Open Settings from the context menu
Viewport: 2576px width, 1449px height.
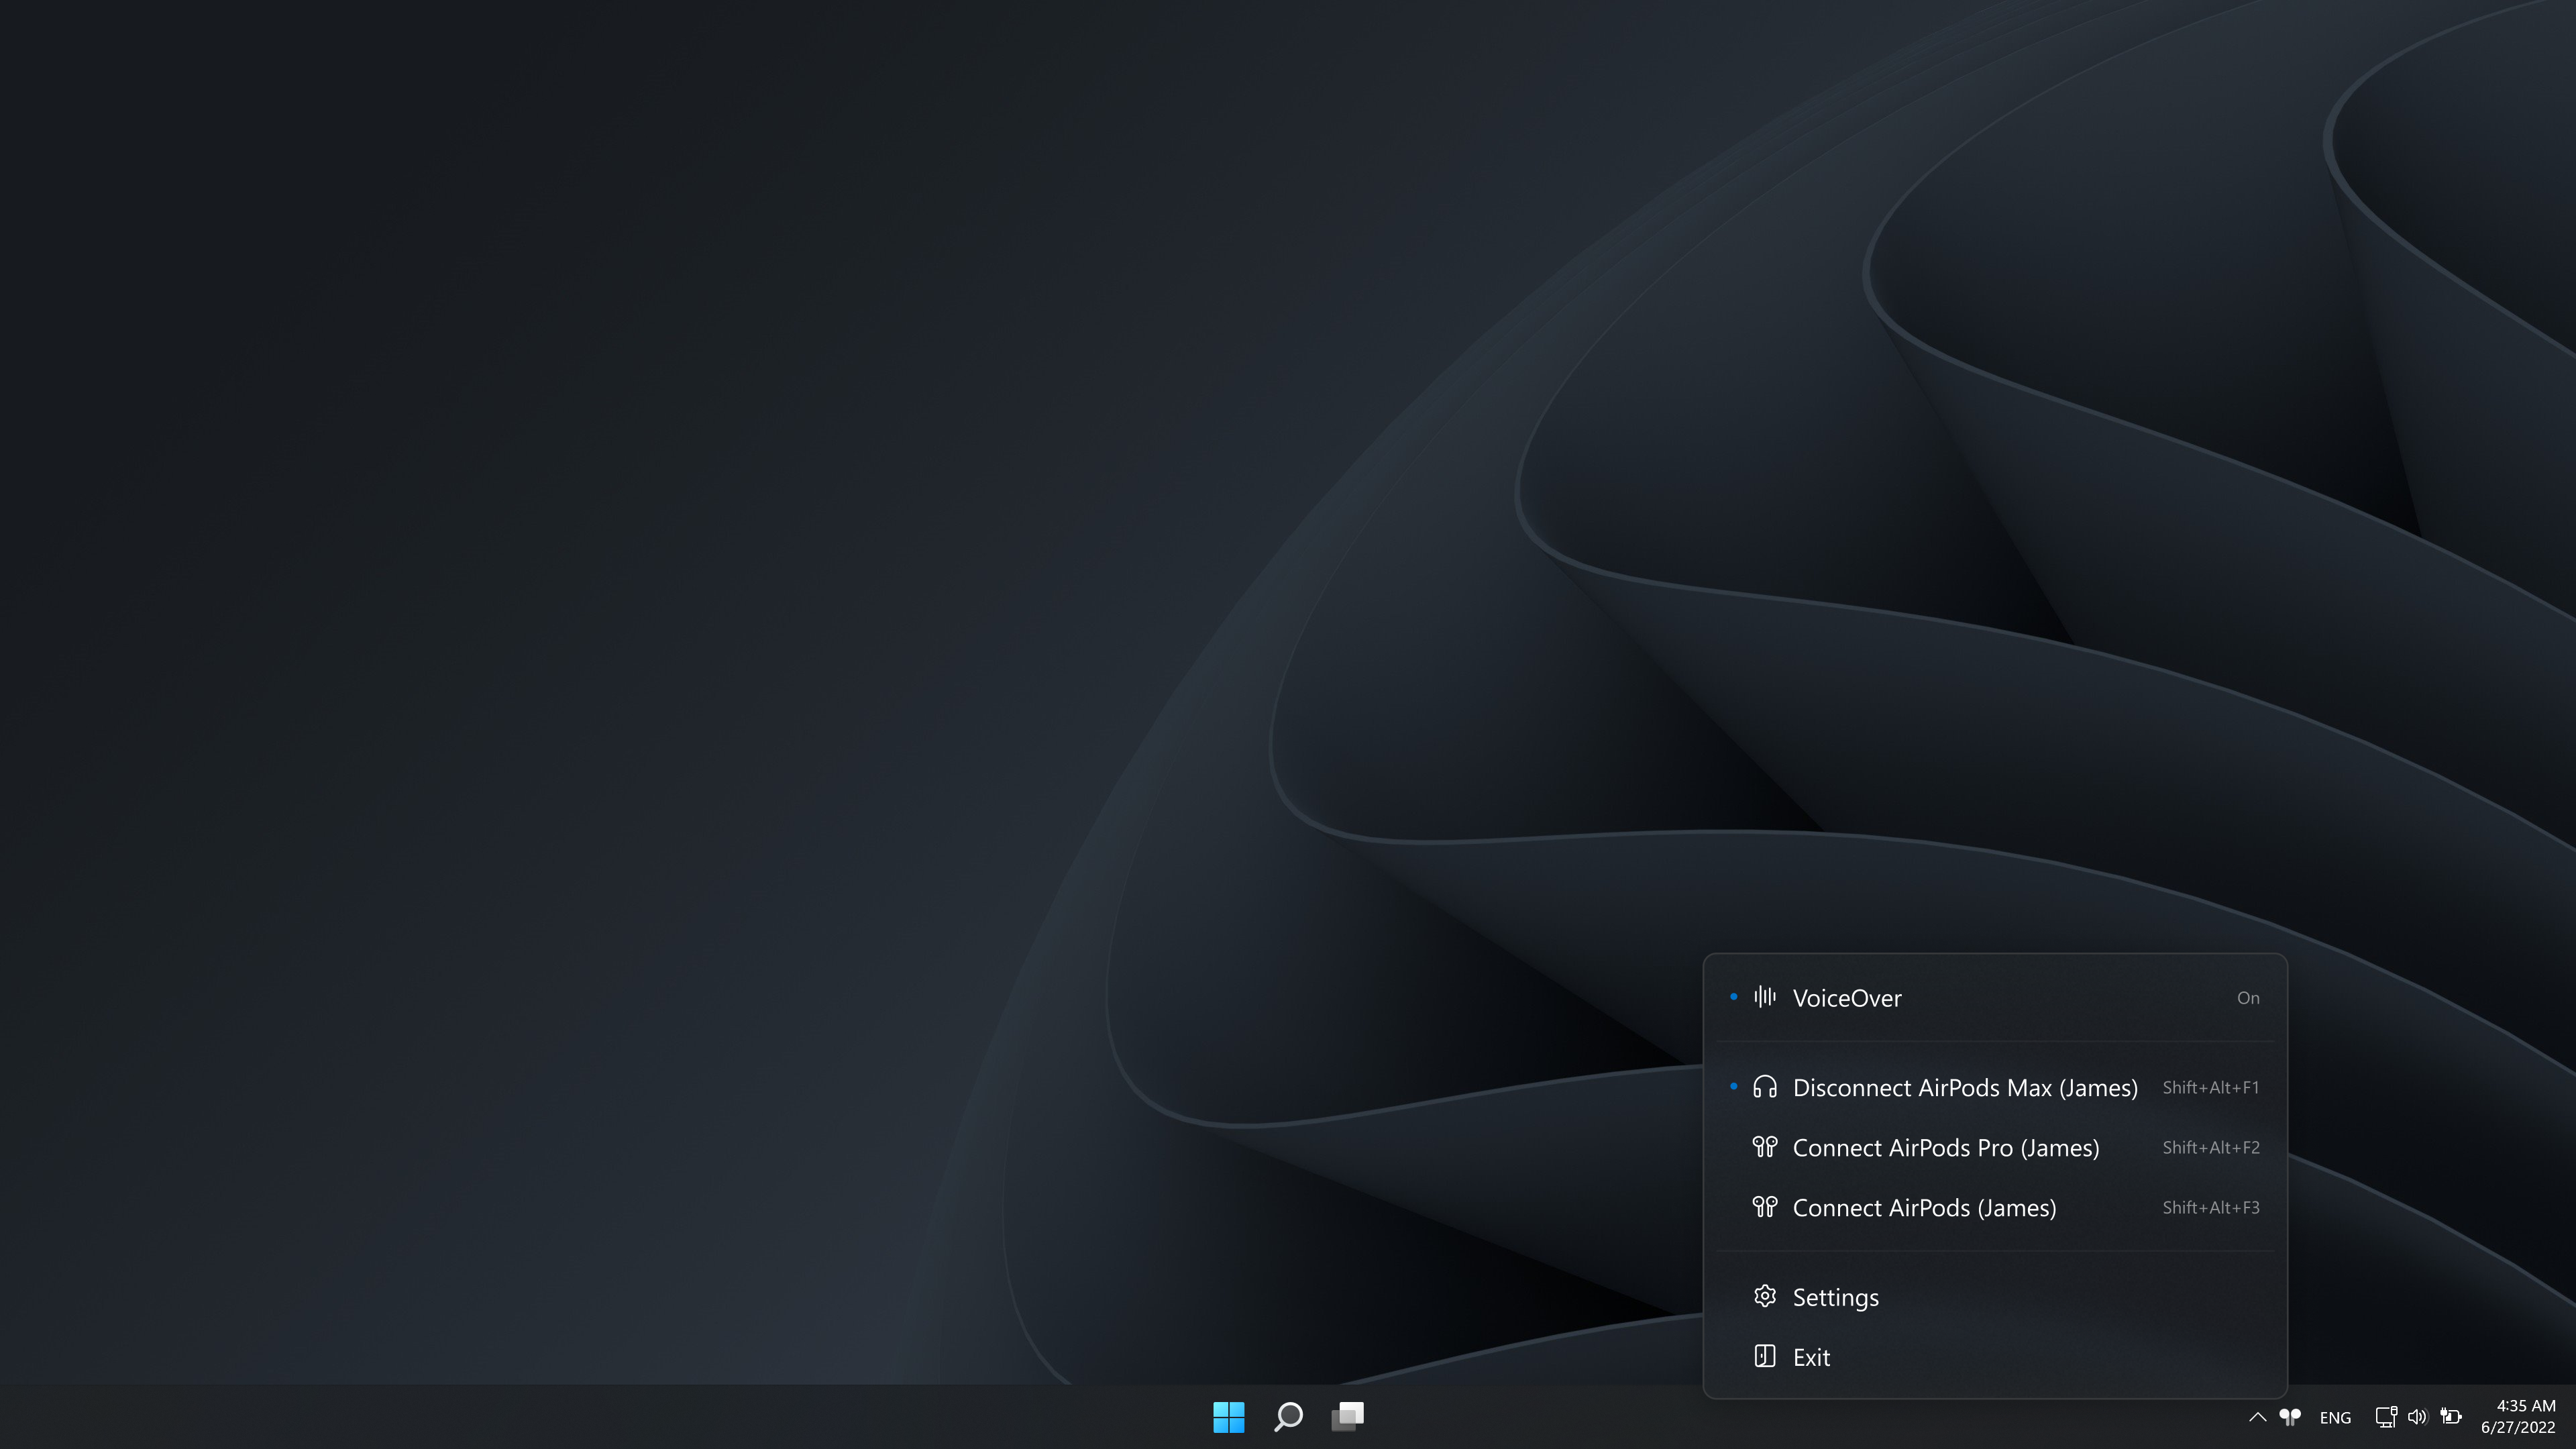coord(1835,1297)
